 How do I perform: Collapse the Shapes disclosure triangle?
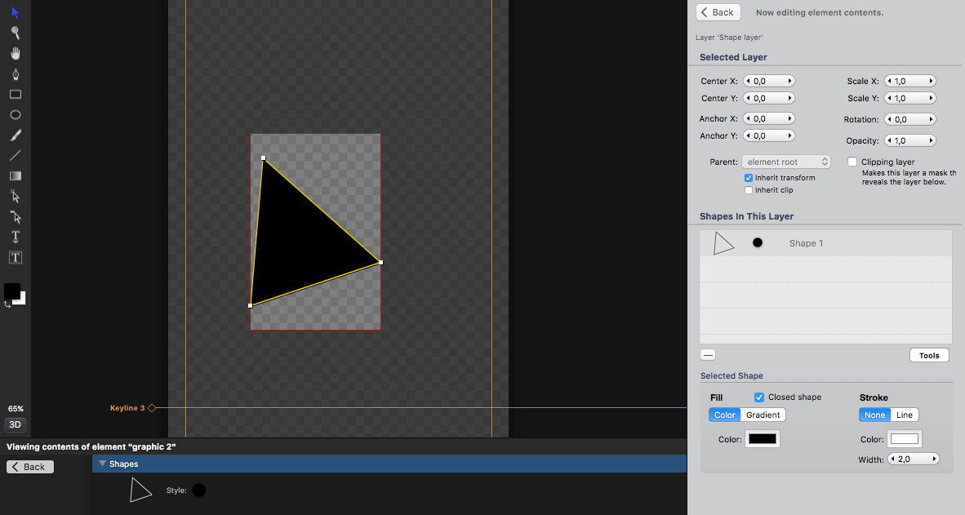pyautogui.click(x=102, y=464)
